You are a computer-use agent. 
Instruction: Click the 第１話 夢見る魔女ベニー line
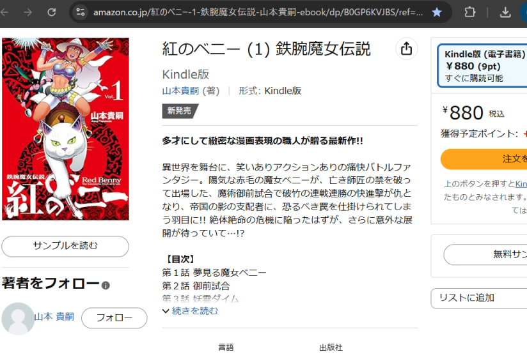pos(214,272)
